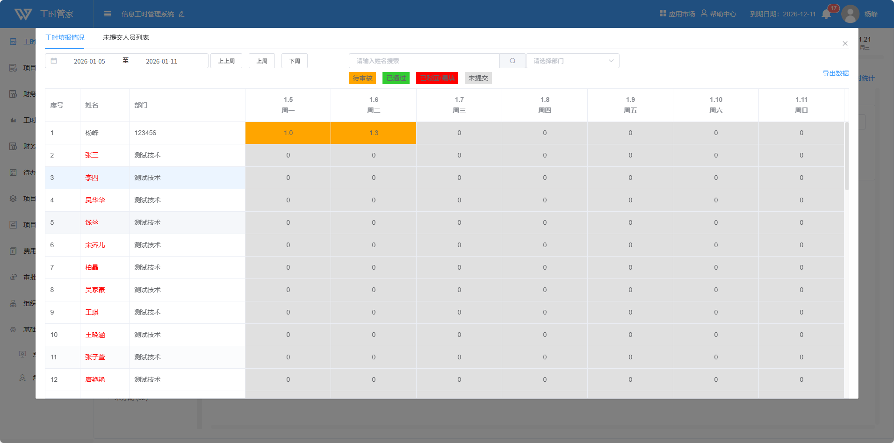894x443 pixels.
Task: Click the edit pencil beside system name
Action: [x=181, y=14]
